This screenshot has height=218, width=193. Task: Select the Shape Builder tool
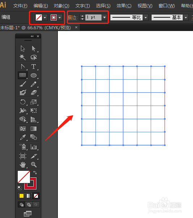pyautogui.click(x=23, y=119)
